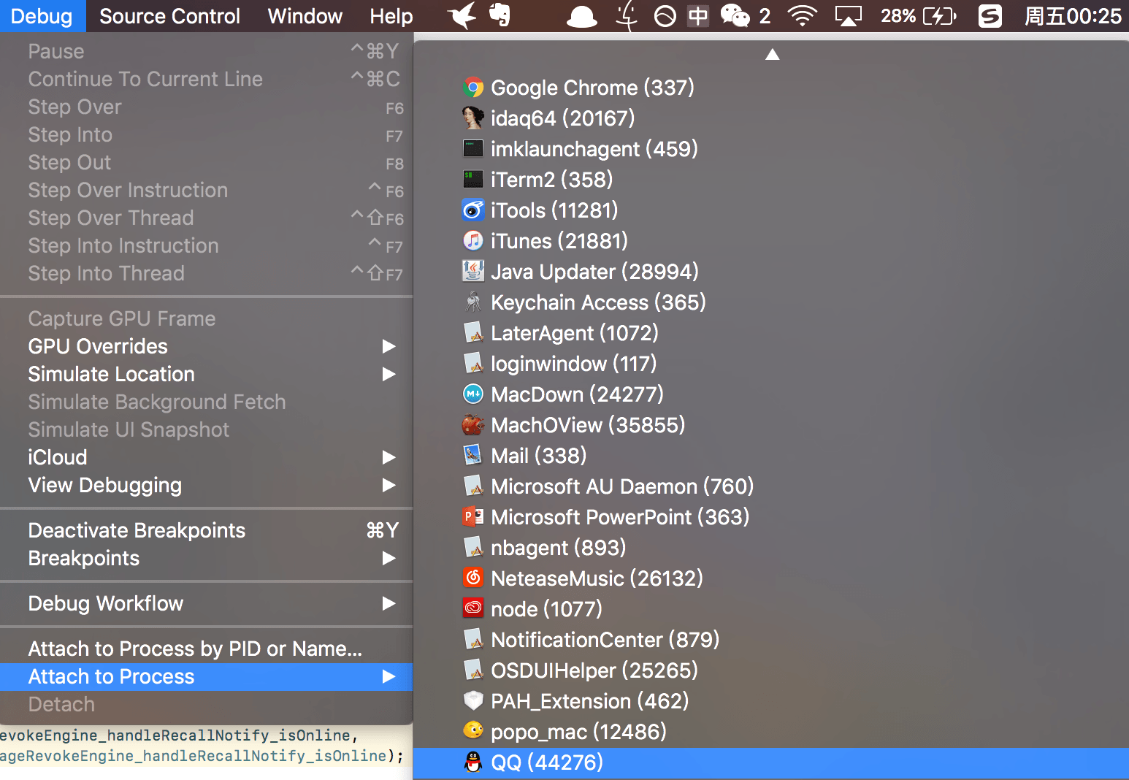Attach to process Google Chrome (337)
This screenshot has height=780, width=1129.
pos(771,88)
